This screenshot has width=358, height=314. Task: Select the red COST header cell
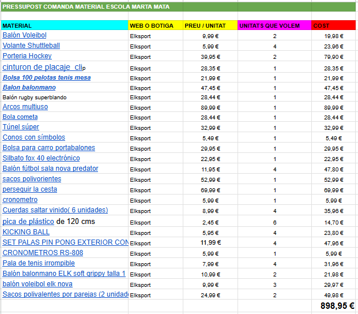(334, 25)
